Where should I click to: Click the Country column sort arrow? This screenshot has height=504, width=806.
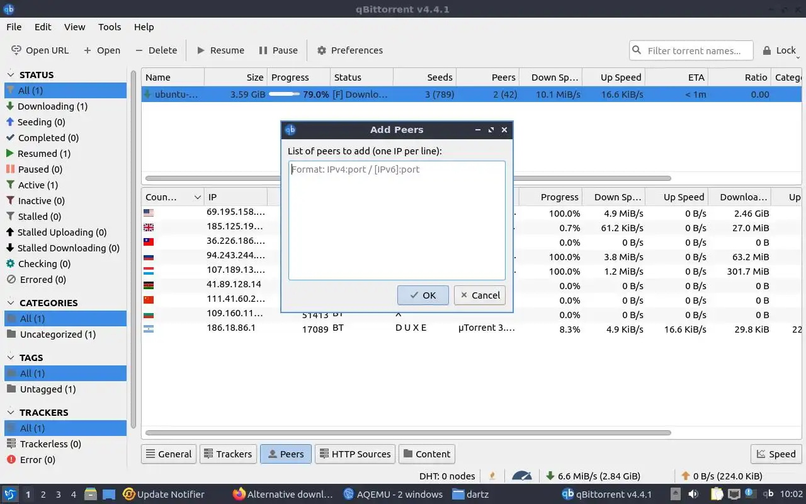197,197
